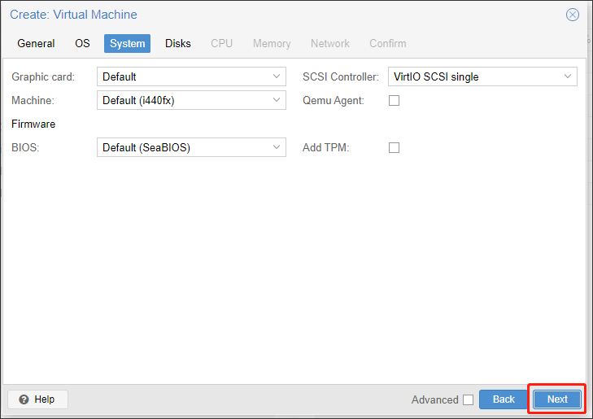Open the Disks tab
The width and height of the screenshot is (593, 419).
coord(178,43)
